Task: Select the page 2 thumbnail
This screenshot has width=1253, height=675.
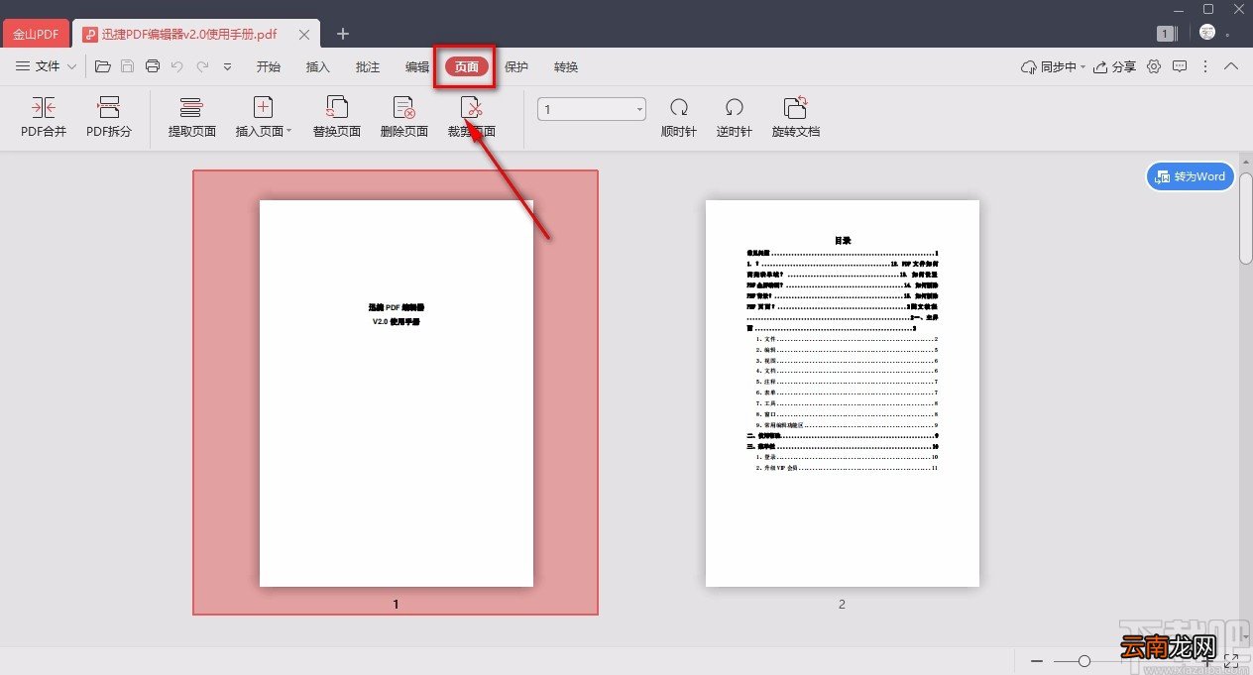Action: click(x=842, y=393)
